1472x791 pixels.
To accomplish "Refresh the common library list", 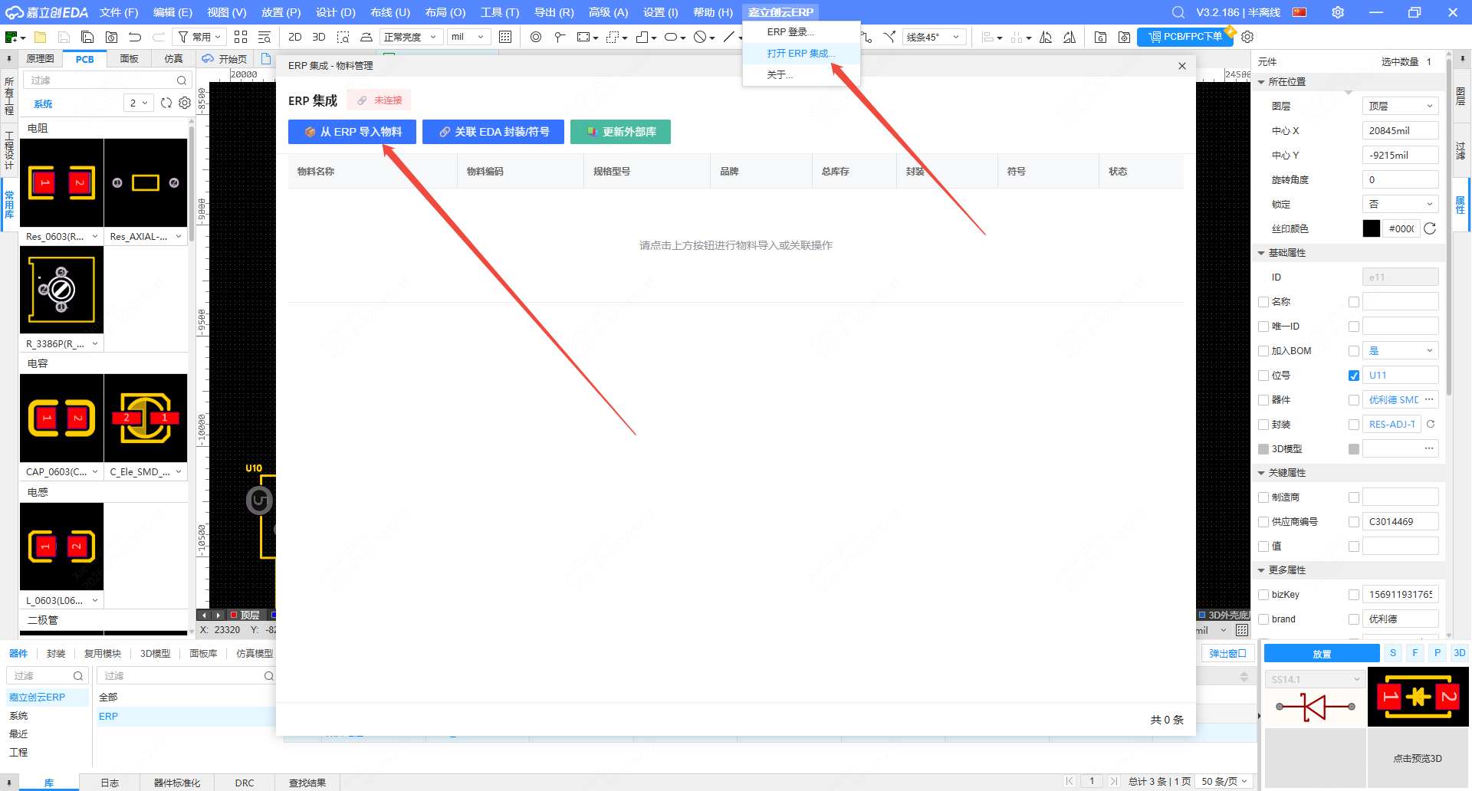I will pos(166,103).
